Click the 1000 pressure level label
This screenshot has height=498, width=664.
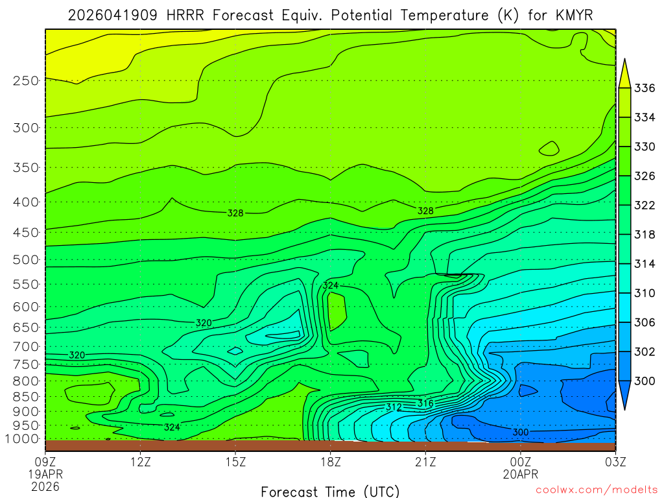tap(22, 439)
